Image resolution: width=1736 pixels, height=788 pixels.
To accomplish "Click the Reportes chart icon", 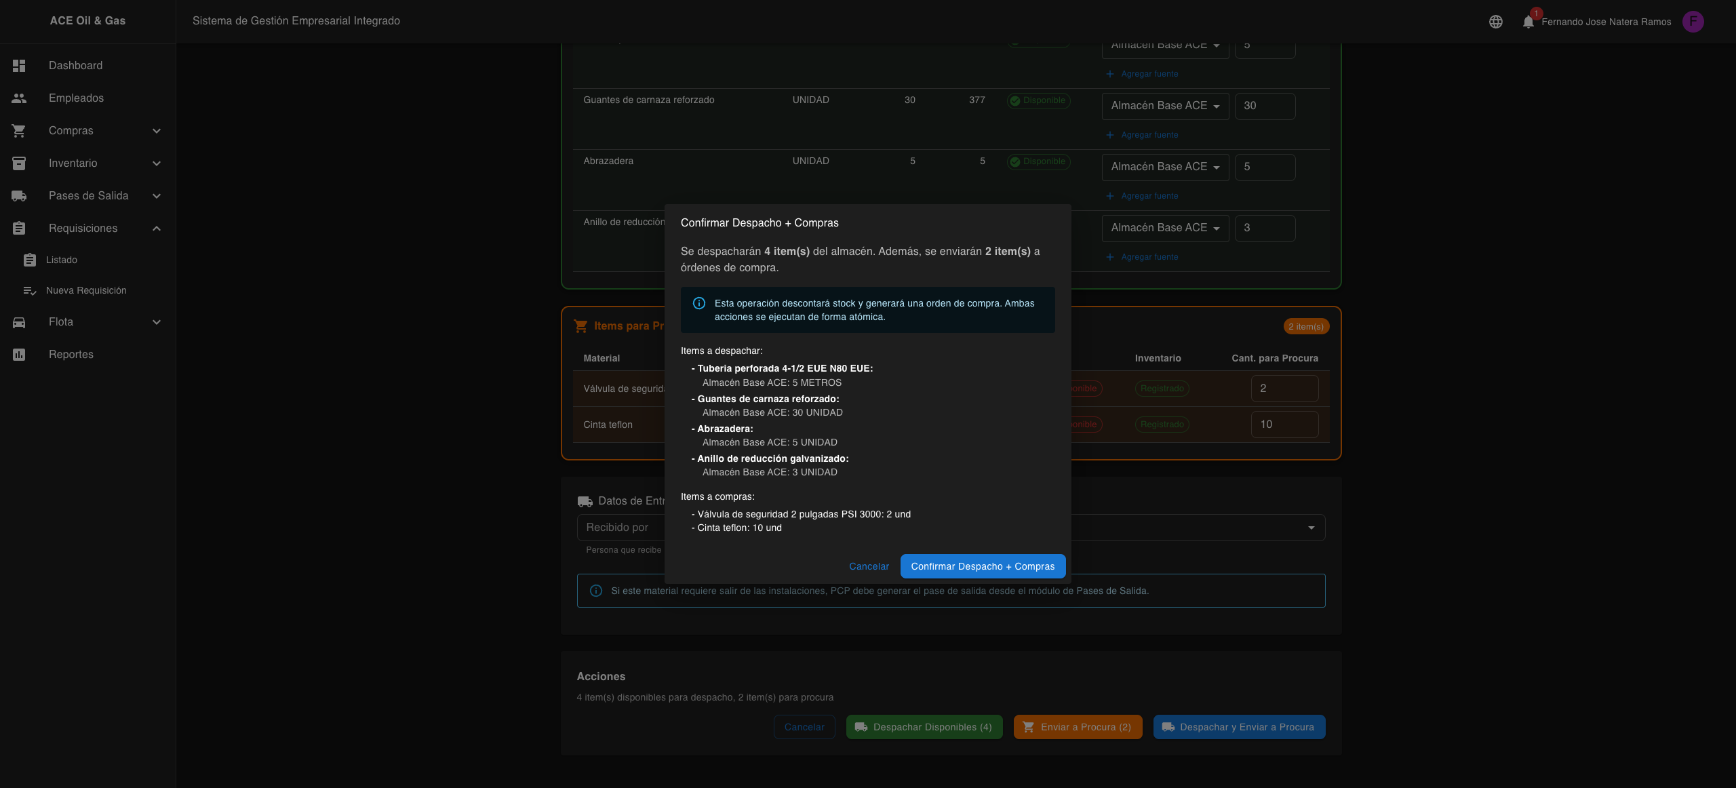I will [19, 355].
